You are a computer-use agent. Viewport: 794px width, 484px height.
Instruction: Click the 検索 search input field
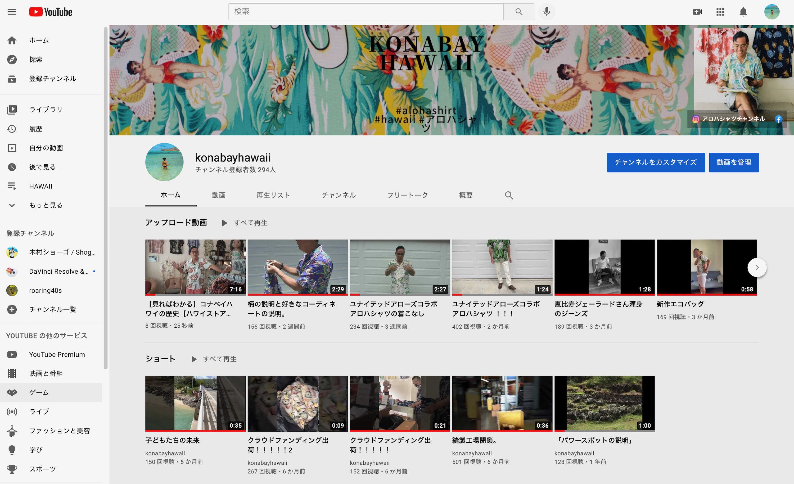pyautogui.click(x=366, y=12)
